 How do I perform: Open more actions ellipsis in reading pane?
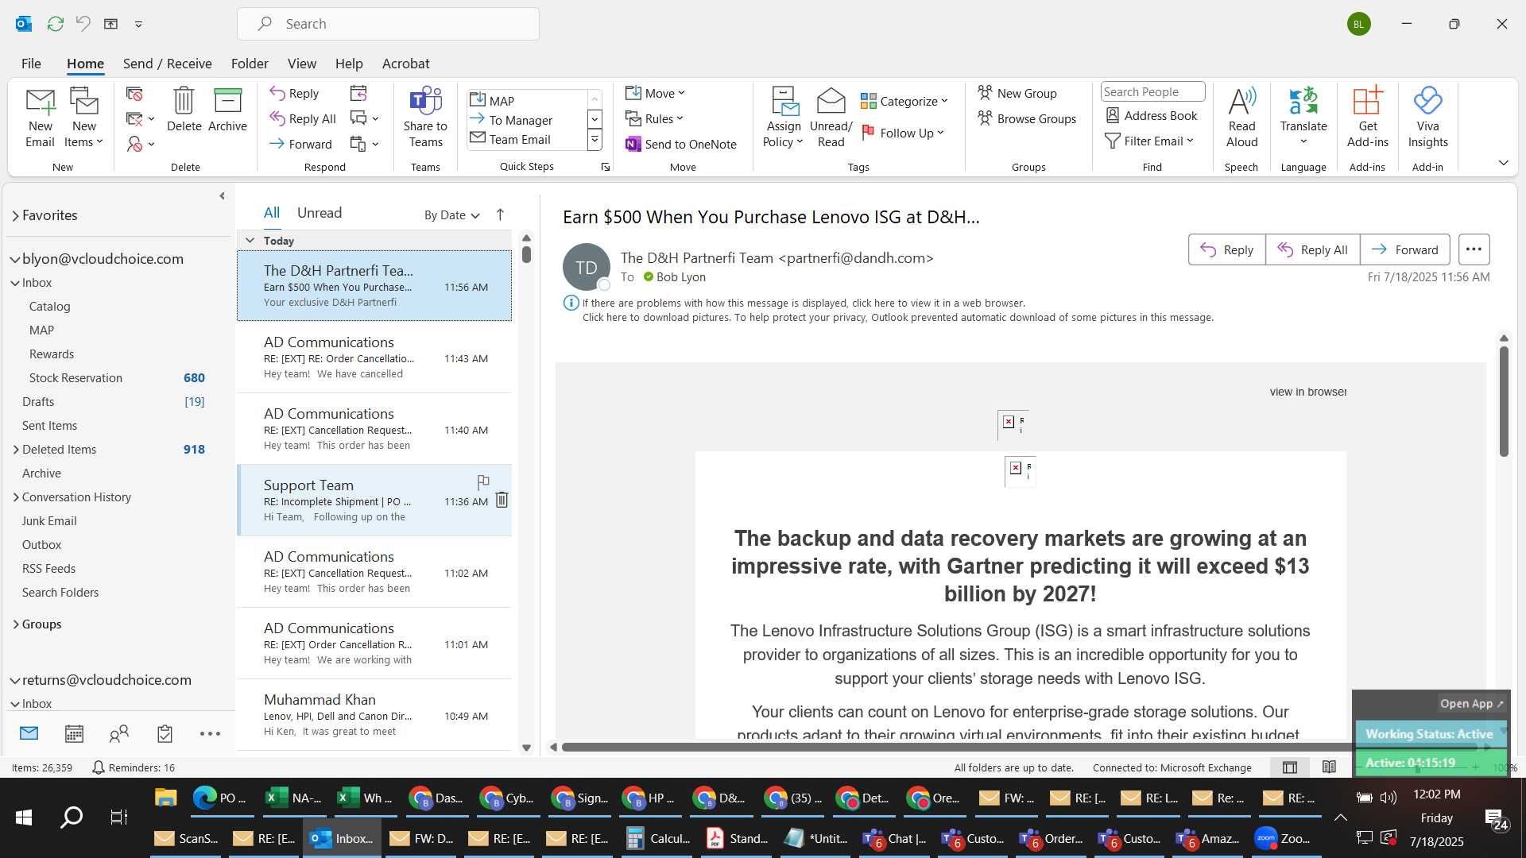[x=1474, y=249]
